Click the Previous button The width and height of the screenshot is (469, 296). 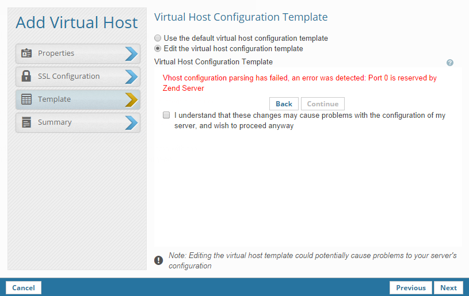click(411, 287)
